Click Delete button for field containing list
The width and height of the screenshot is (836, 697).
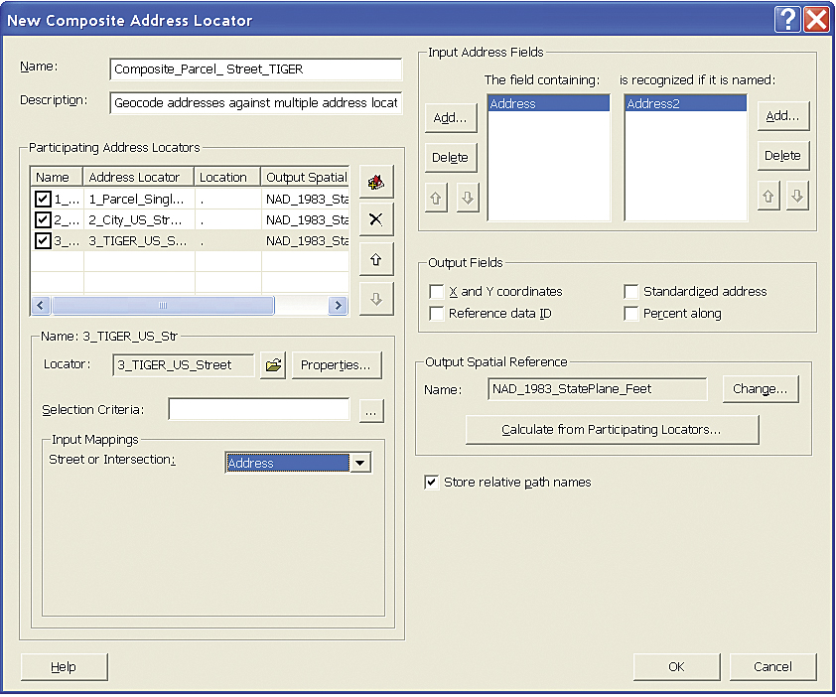[x=451, y=157]
